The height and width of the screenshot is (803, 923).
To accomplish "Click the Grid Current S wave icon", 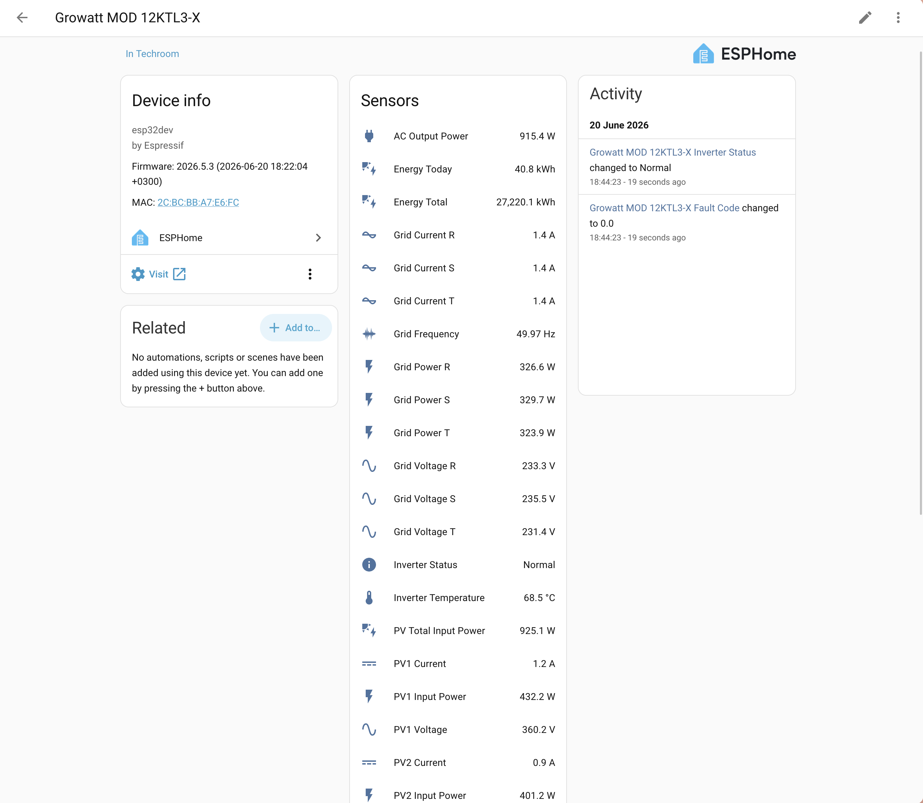I will click(369, 268).
